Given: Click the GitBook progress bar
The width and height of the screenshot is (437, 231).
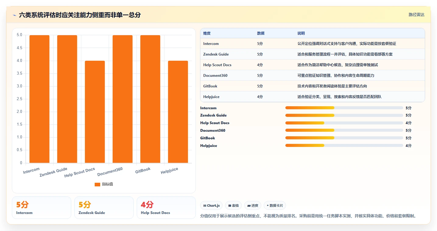Looking at the screenshot, I should pos(344,138).
